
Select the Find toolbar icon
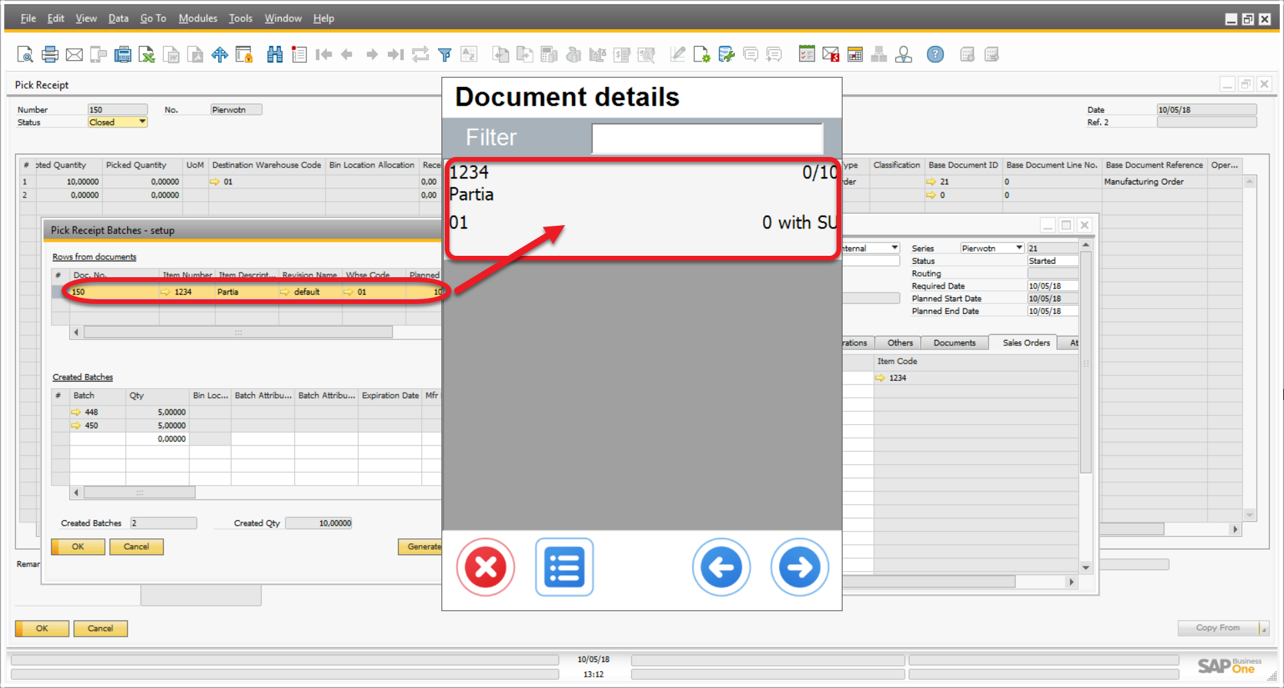(275, 54)
